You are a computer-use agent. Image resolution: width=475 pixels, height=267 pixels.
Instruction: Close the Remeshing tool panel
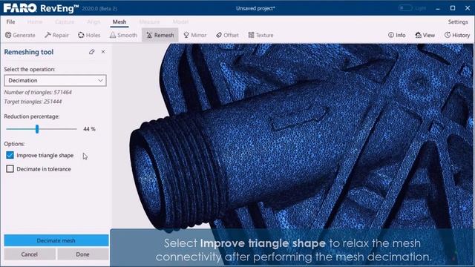coord(103,52)
